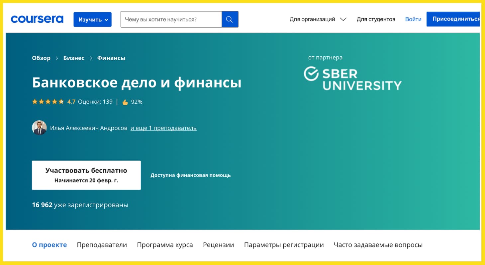Click the thumbs up 92% icon
This screenshot has width=485, height=265.
click(x=125, y=102)
